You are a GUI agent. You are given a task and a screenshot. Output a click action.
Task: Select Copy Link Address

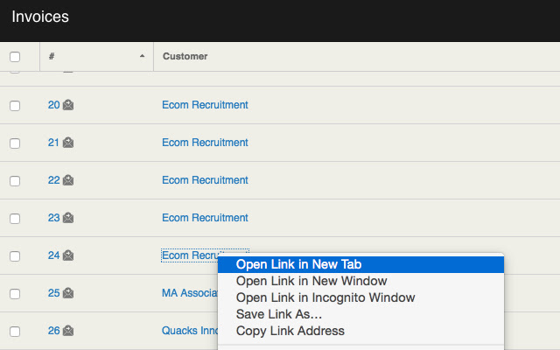[x=360, y=331]
